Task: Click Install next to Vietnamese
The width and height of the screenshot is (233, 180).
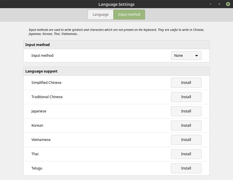Action: (186, 140)
